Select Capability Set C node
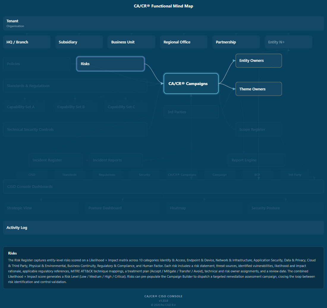327x308 pixels. [x=126, y=107]
